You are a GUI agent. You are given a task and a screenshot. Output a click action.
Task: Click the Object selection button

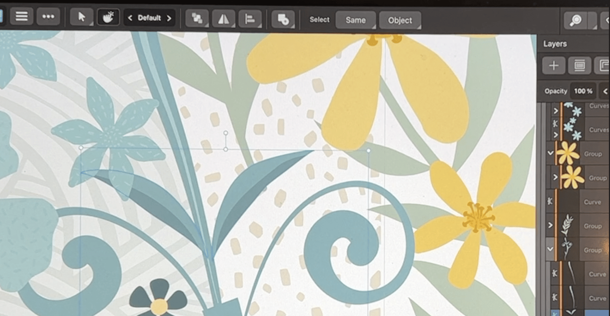pyautogui.click(x=400, y=20)
